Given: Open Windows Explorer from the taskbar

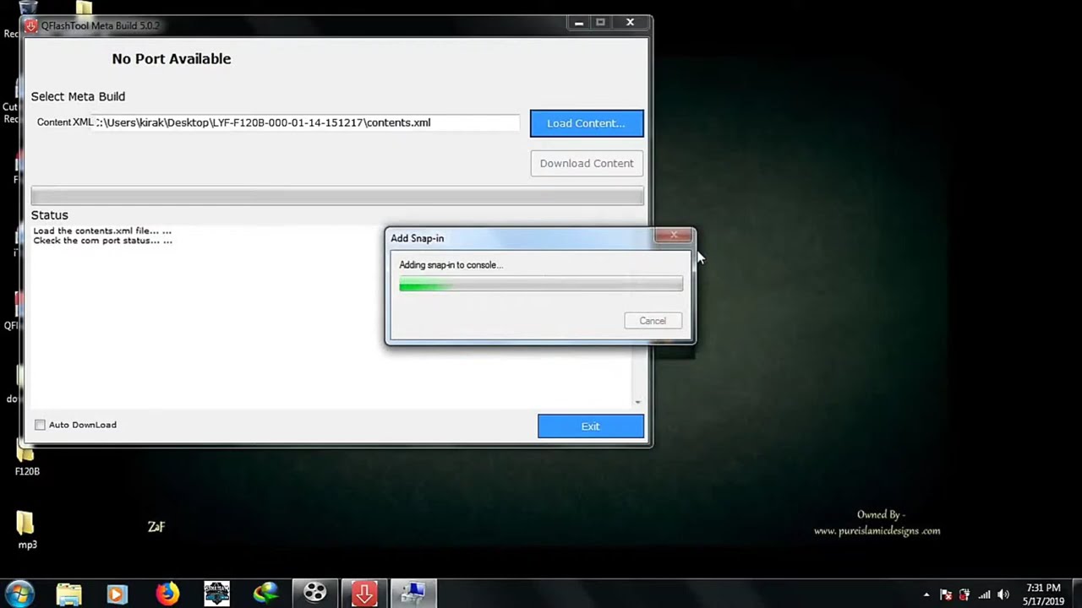Looking at the screenshot, I should point(68,594).
